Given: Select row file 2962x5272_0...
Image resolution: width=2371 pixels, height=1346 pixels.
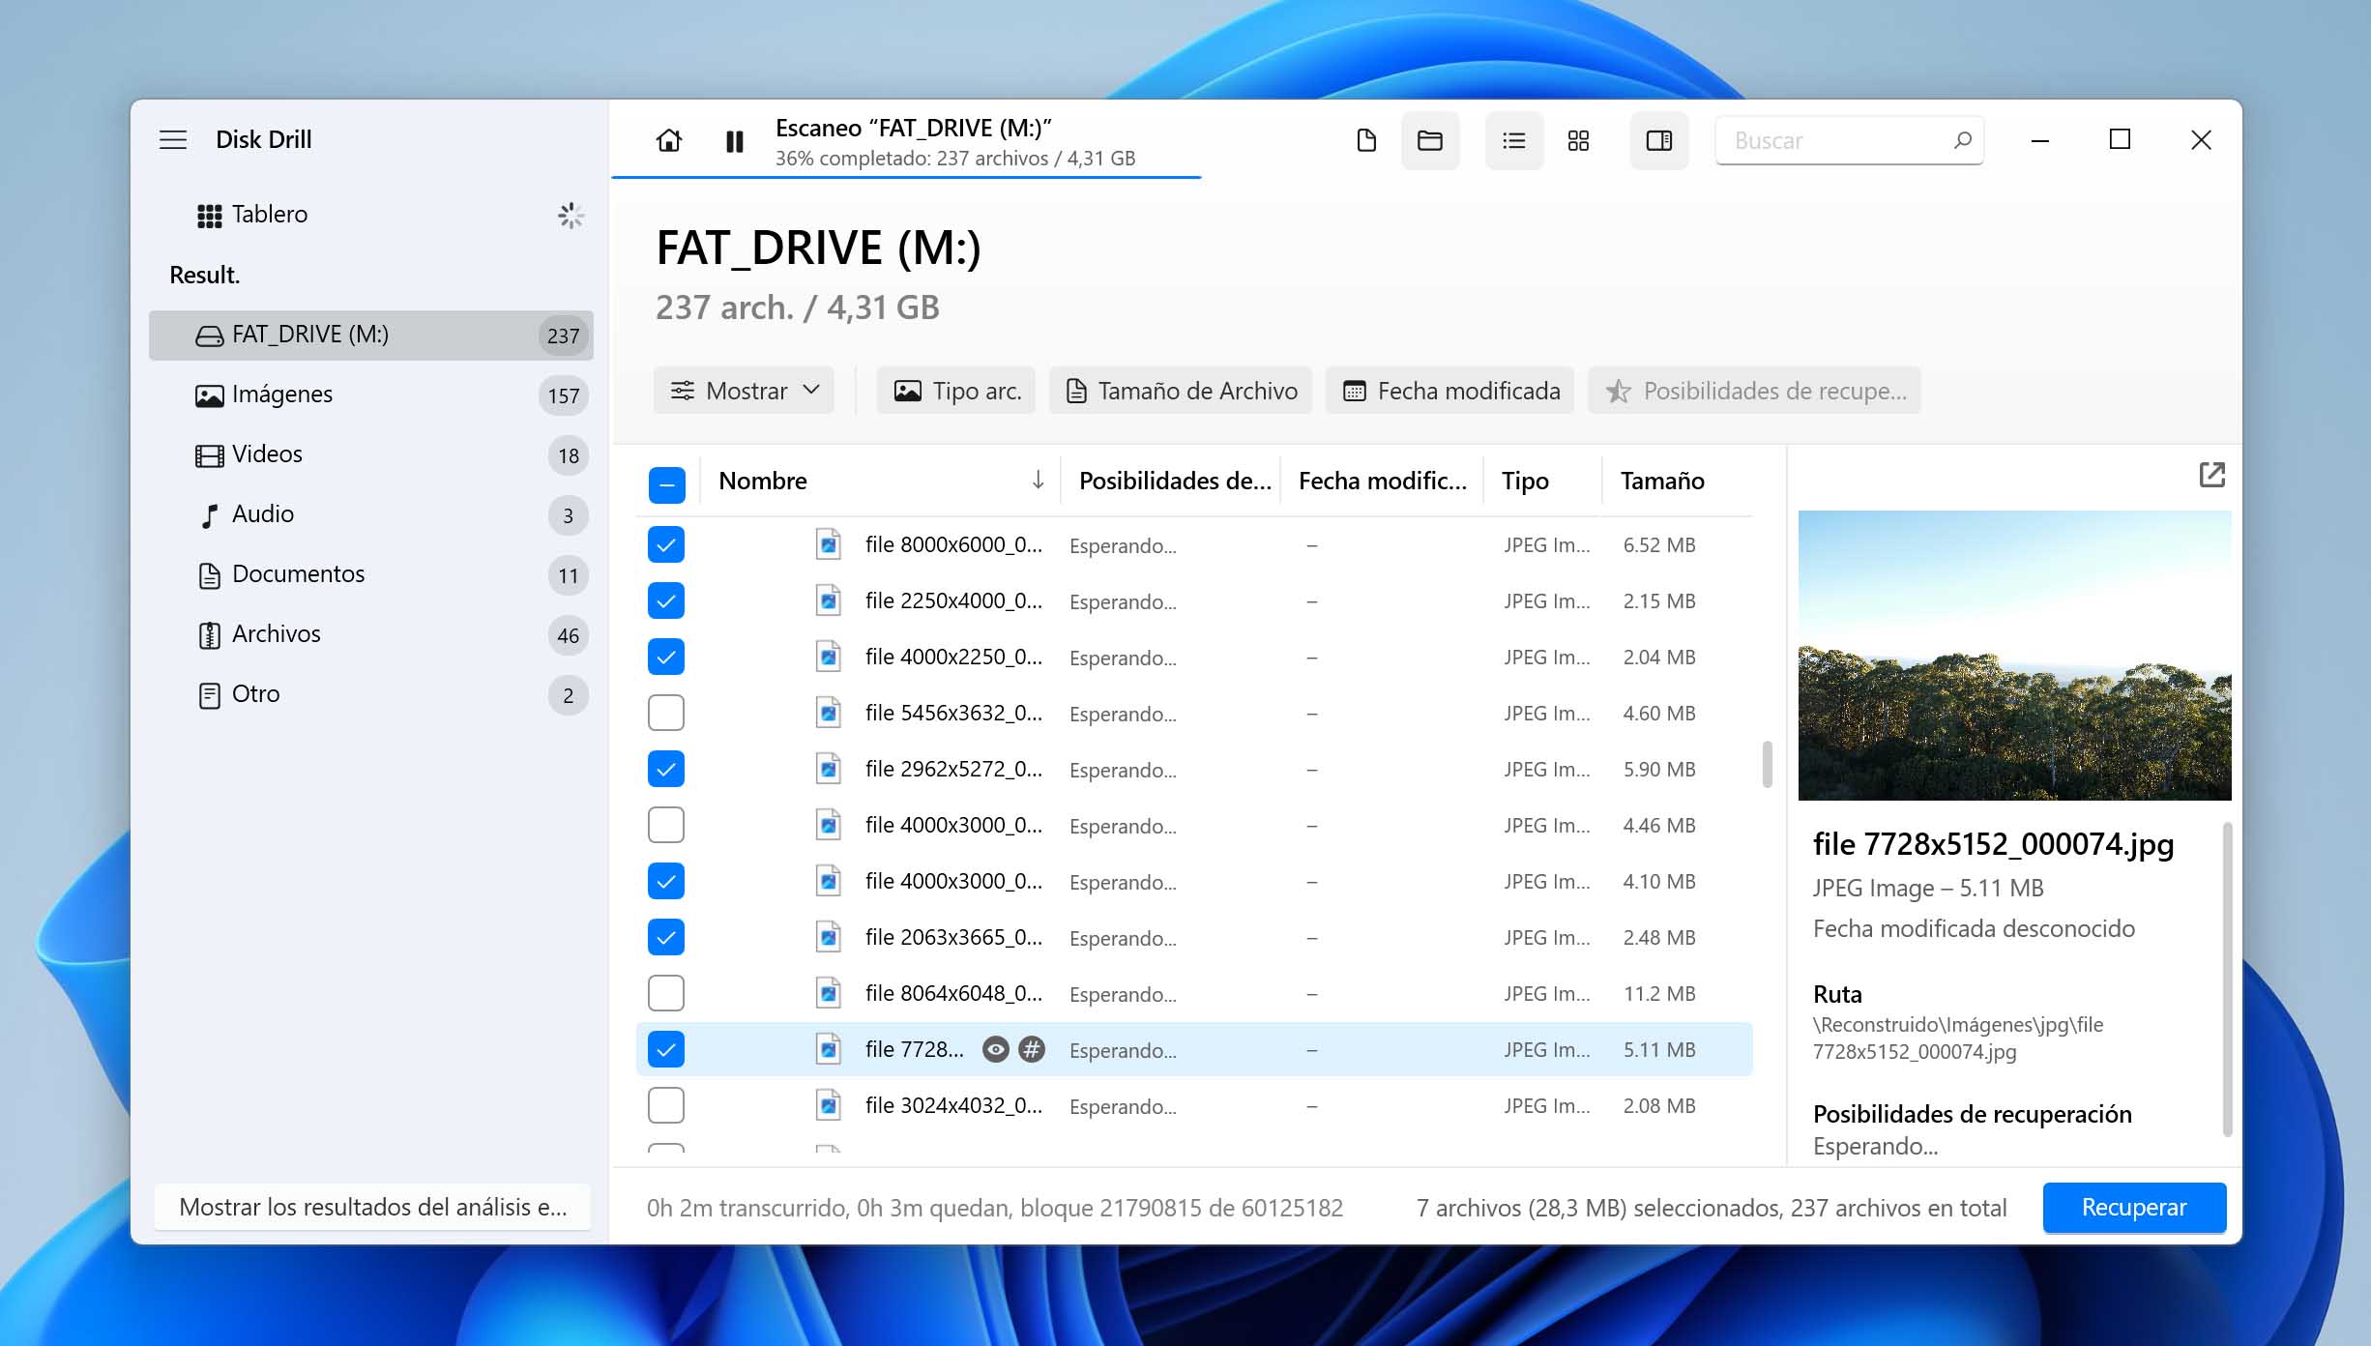Looking at the screenshot, I should click(x=1194, y=769).
